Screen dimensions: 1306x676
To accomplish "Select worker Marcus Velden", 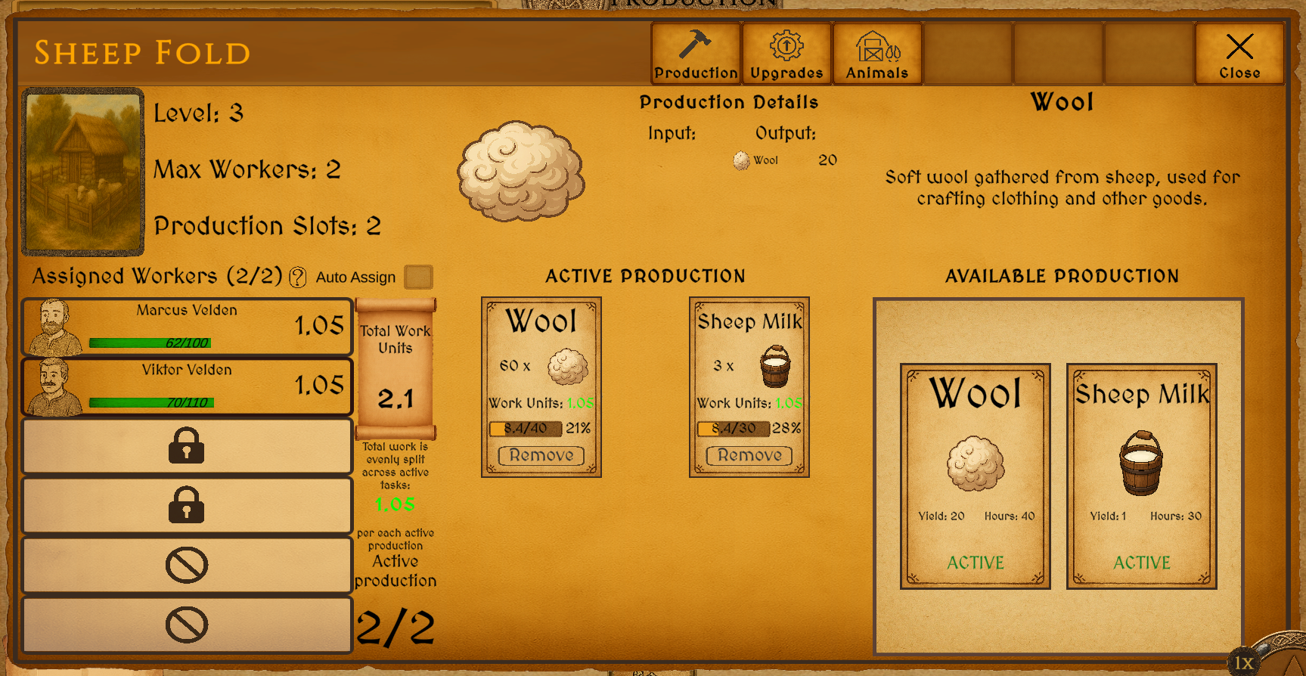I will (x=187, y=327).
